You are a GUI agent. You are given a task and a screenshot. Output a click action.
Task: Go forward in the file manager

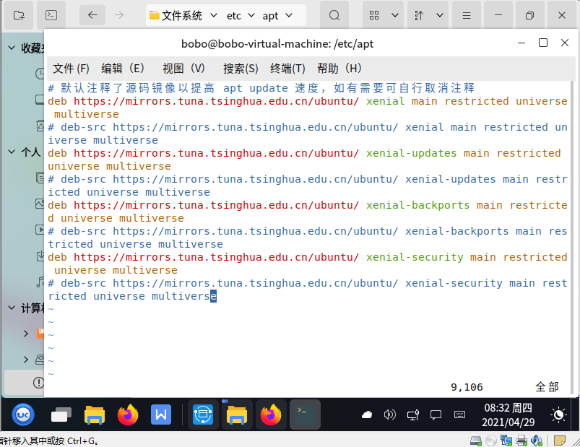(119, 15)
